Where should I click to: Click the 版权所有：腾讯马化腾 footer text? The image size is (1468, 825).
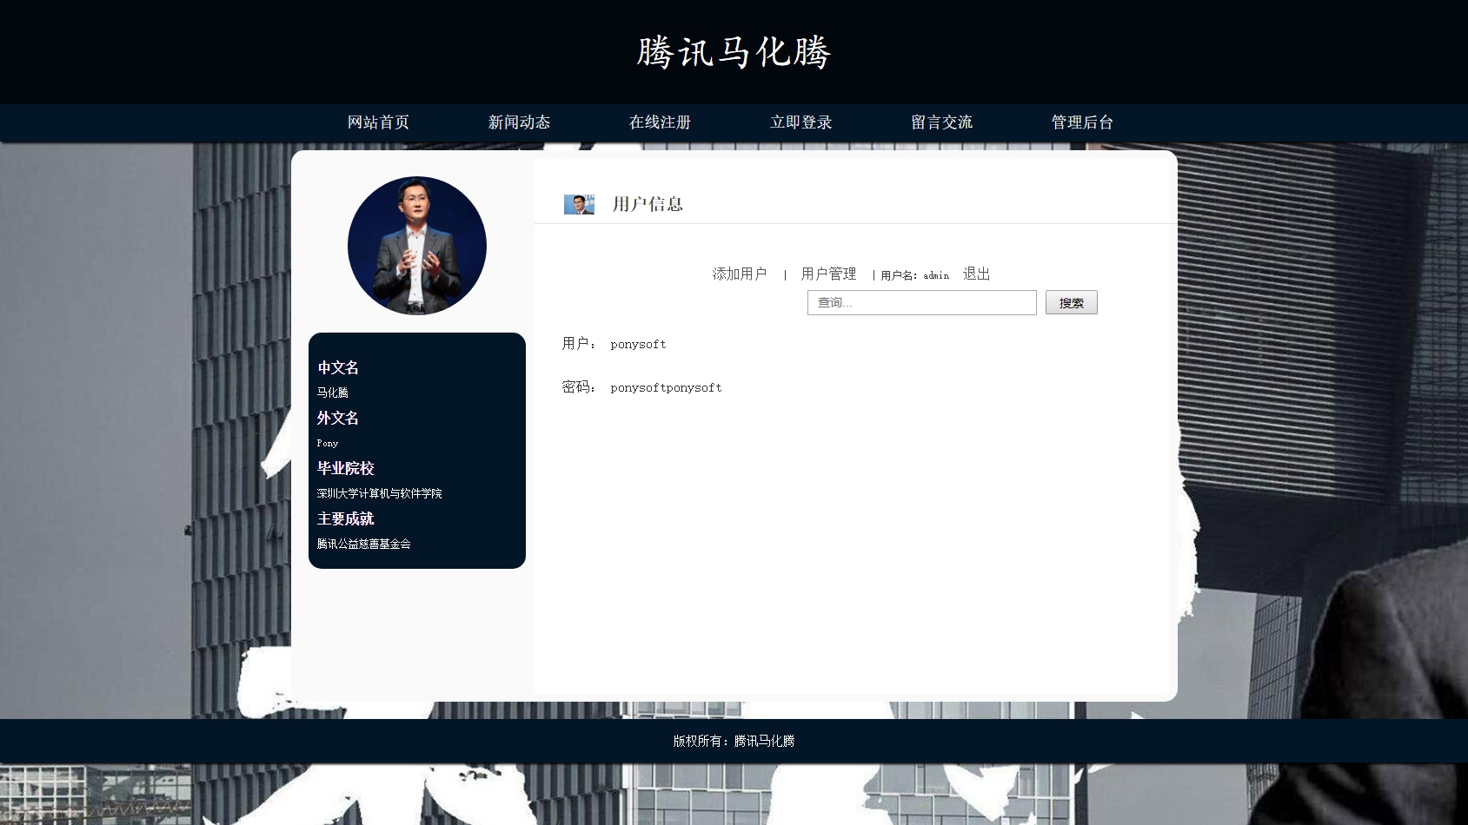tap(734, 741)
